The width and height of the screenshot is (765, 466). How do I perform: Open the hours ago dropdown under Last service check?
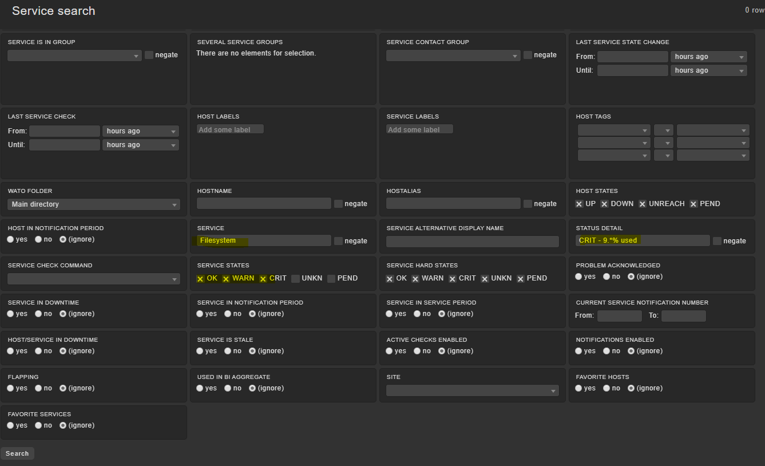[x=140, y=131]
